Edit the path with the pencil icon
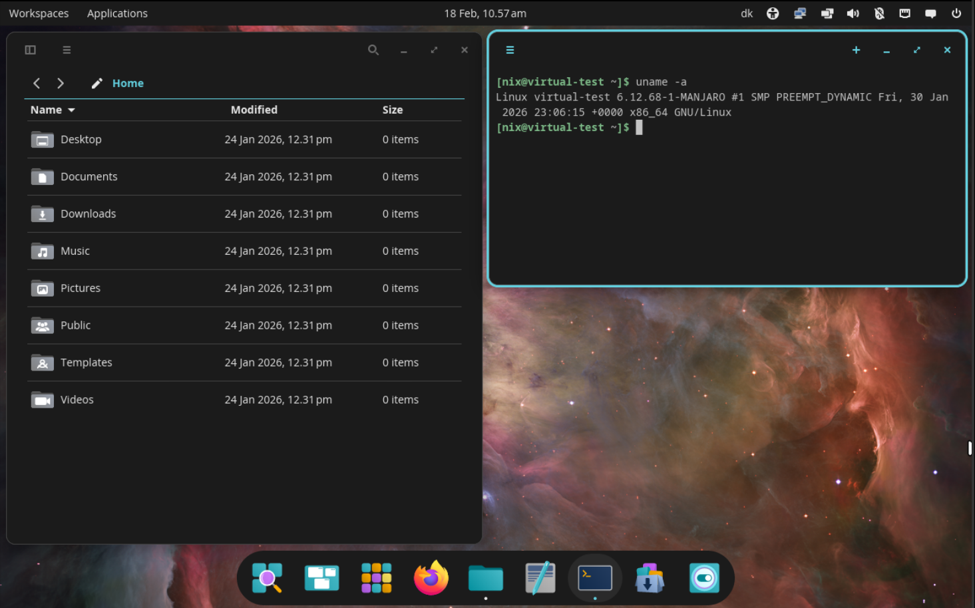Viewport: 975px width, 608px height. (x=97, y=82)
